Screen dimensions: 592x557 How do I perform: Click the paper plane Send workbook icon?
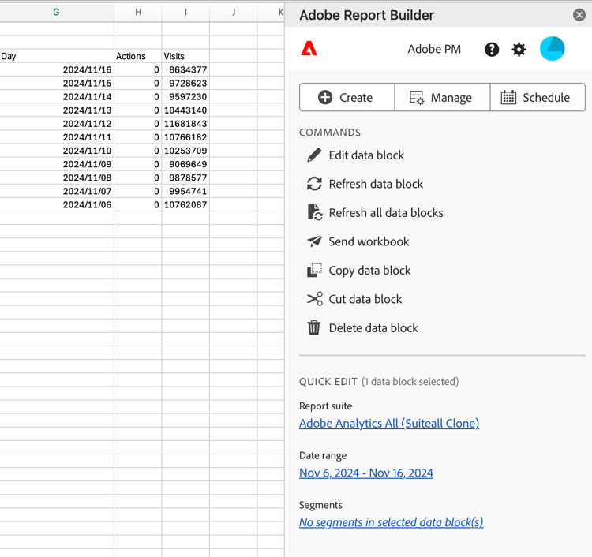[314, 241]
